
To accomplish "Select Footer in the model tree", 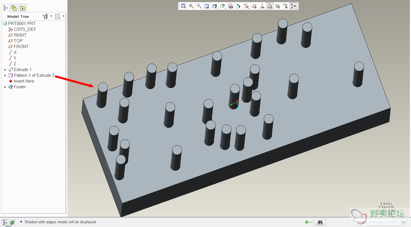I will coord(20,87).
